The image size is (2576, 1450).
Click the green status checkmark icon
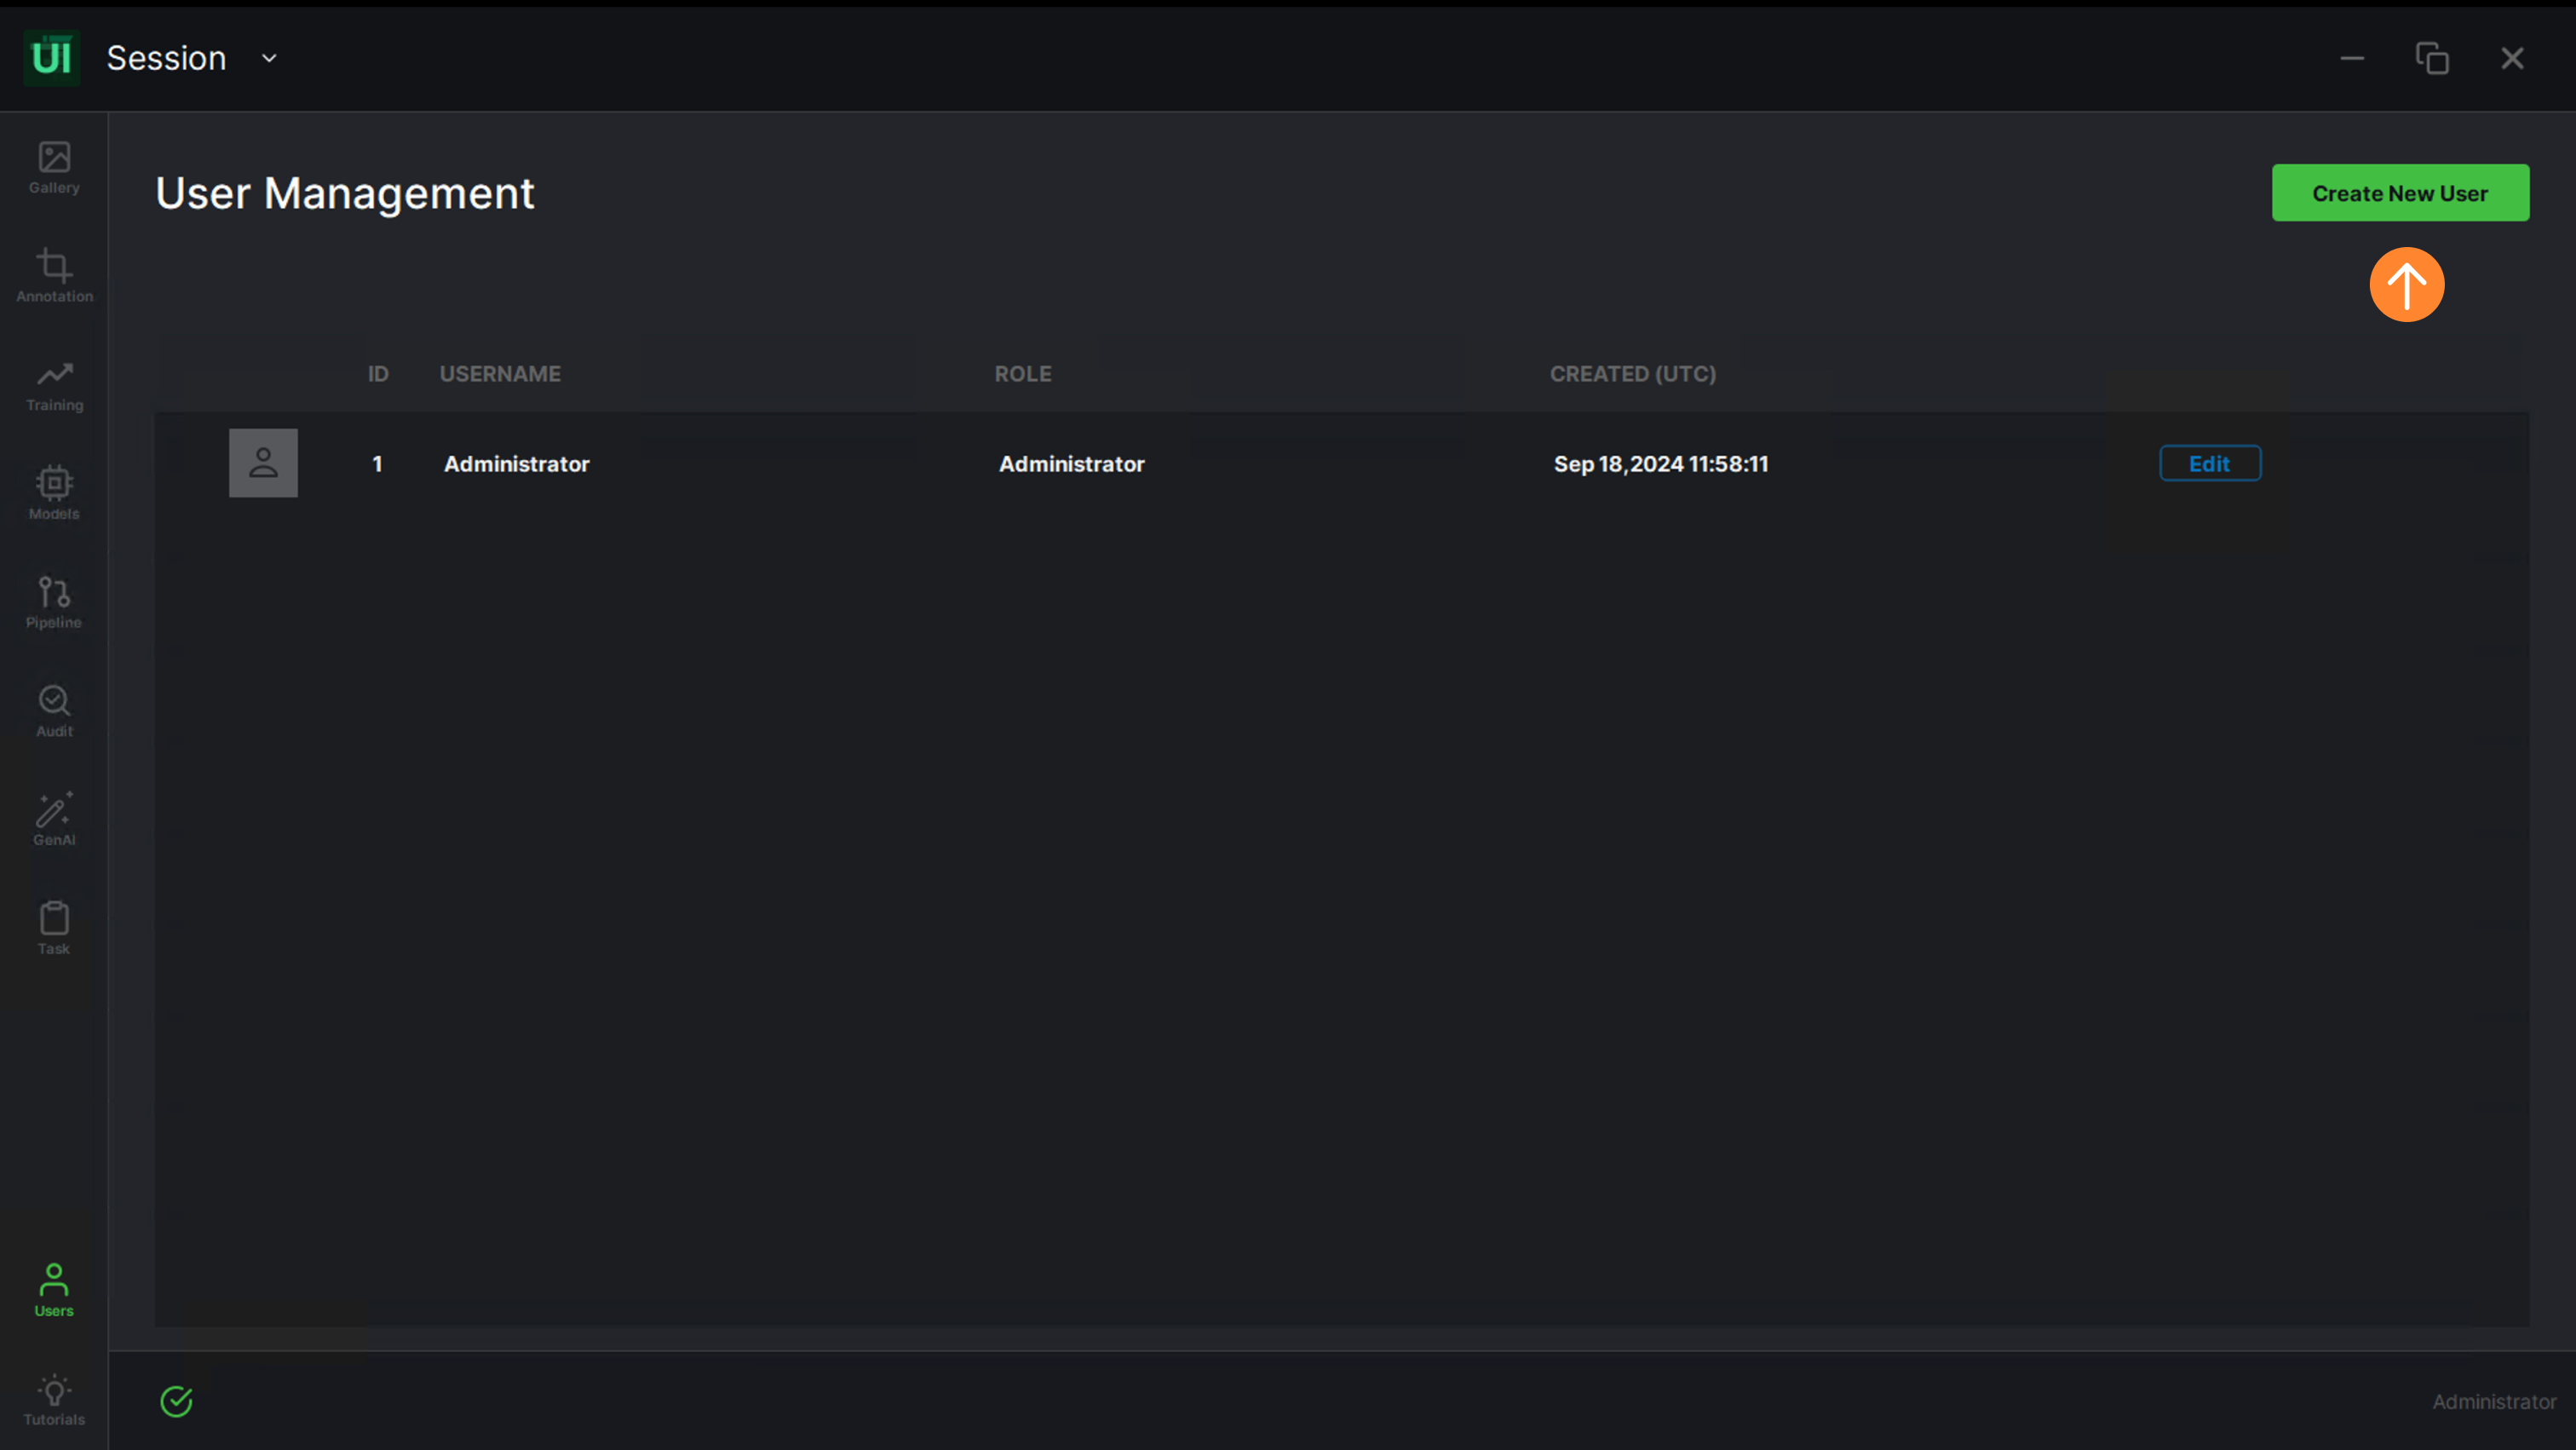(x=176, y=1401)
